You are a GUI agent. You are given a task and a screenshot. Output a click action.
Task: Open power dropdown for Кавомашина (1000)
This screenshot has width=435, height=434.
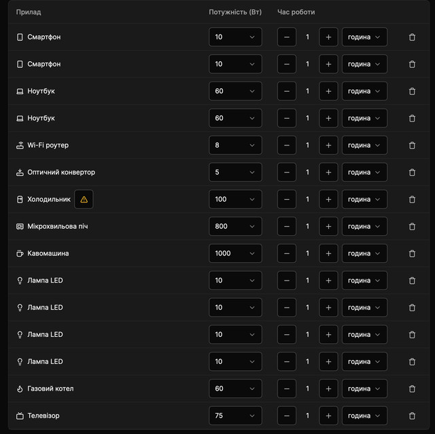coord(235,253)
